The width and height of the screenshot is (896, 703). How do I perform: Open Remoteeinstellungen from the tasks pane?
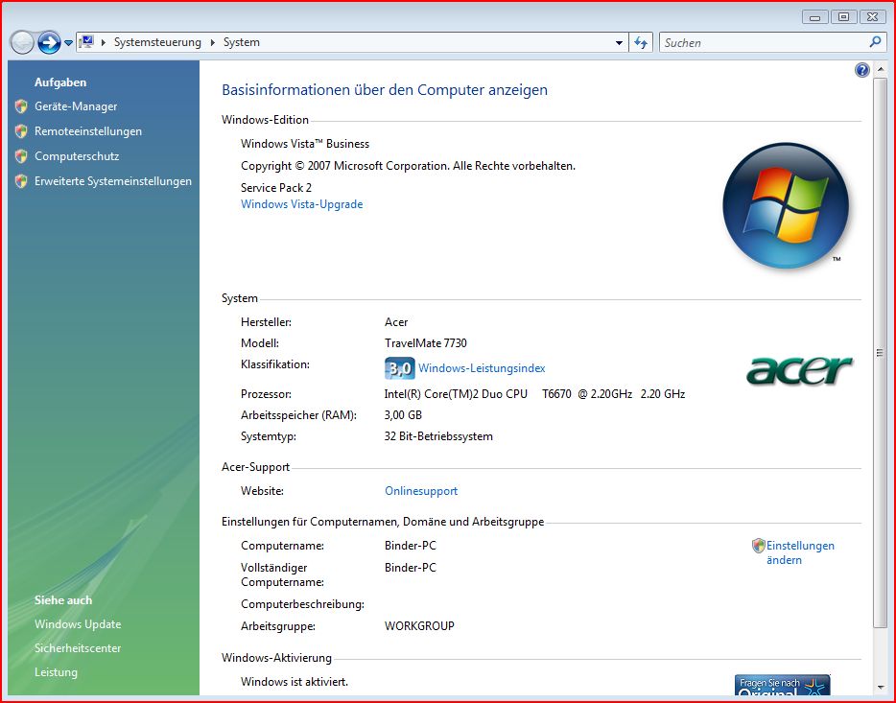coord(88,131)
